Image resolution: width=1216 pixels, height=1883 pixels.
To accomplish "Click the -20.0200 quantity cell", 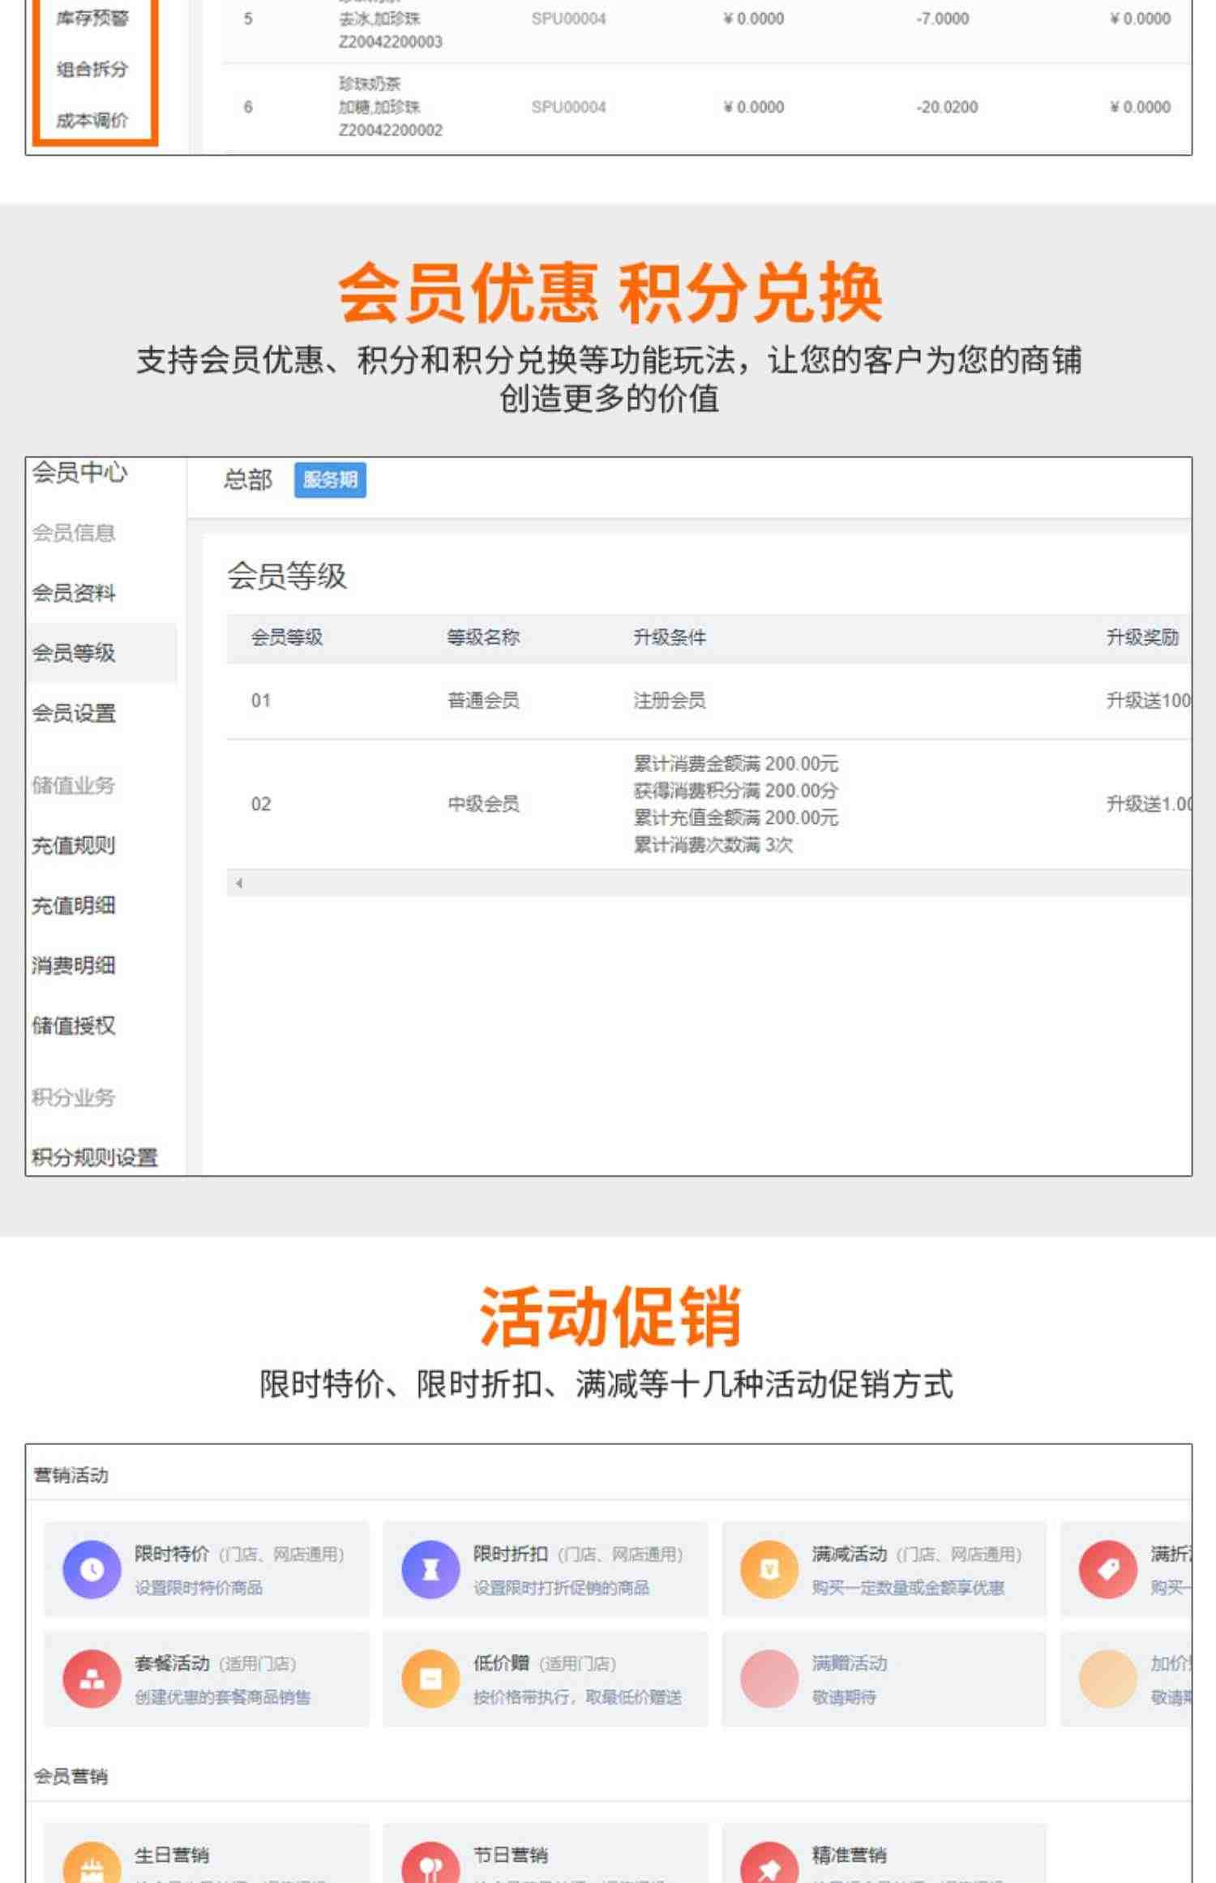I will coord(947,107).
